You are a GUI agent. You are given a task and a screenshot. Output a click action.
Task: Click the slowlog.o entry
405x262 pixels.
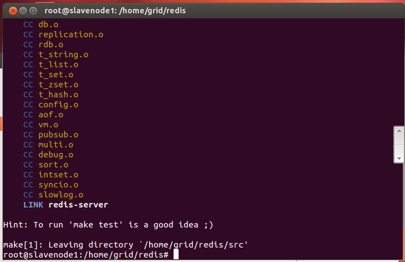61,195
